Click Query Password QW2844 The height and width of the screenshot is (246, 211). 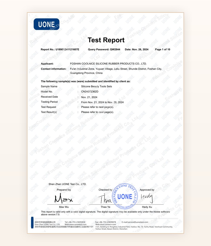click(104, 50)
